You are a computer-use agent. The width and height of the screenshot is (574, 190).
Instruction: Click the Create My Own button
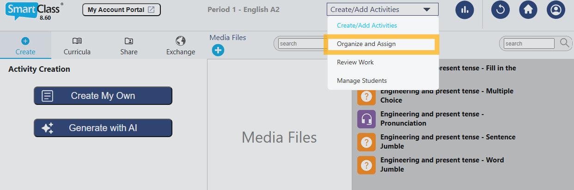coord(103,96)
